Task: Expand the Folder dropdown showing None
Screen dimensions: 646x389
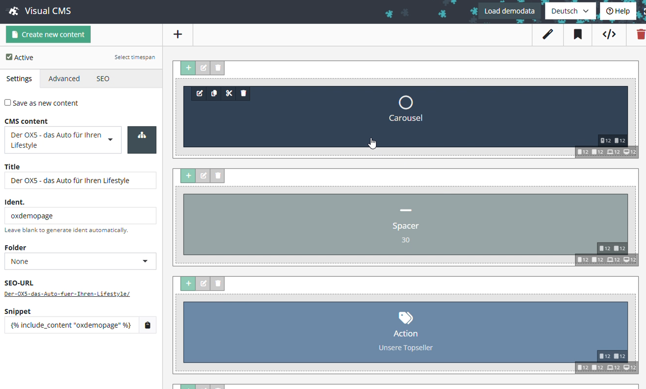Action: (x=80, y=261)
